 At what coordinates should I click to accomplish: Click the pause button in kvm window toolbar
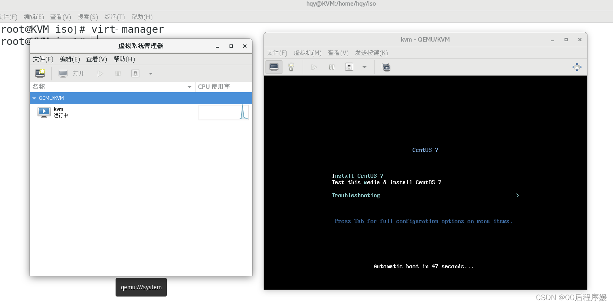[x=332, y=67]
